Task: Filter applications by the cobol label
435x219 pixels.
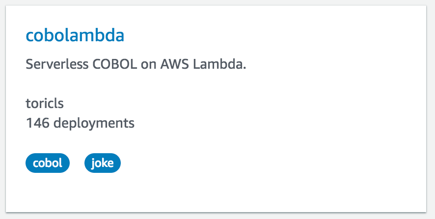Action: [x=48, y=163]
